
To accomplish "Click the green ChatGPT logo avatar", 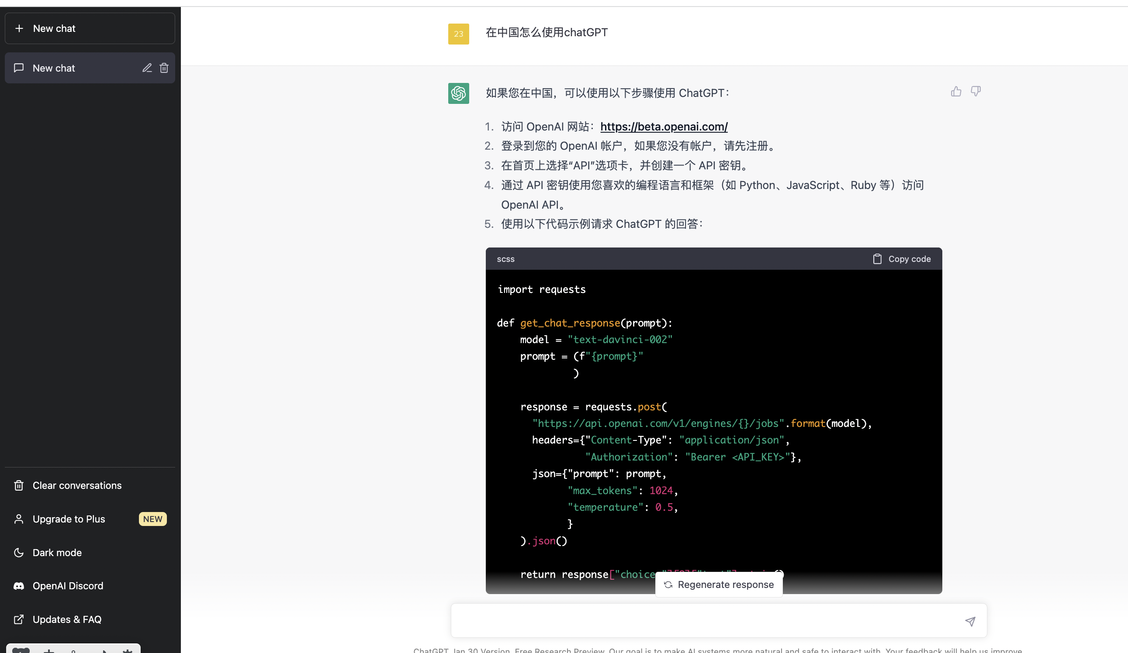I will 458,93.
